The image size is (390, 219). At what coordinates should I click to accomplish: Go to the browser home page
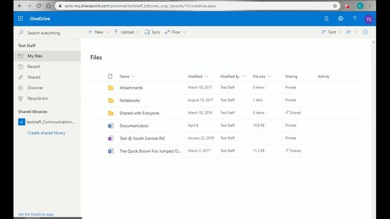point(48,5)
